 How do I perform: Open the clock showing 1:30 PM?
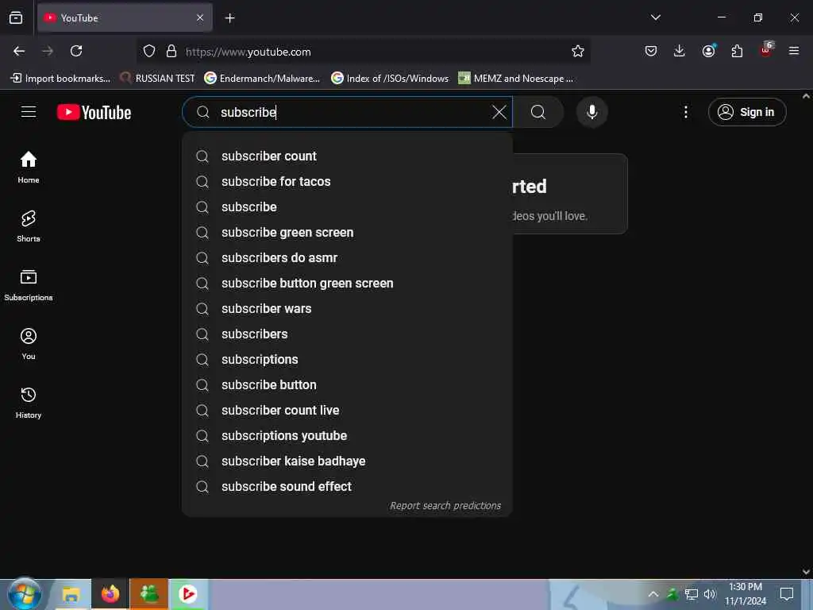click(x=745, y=594)
